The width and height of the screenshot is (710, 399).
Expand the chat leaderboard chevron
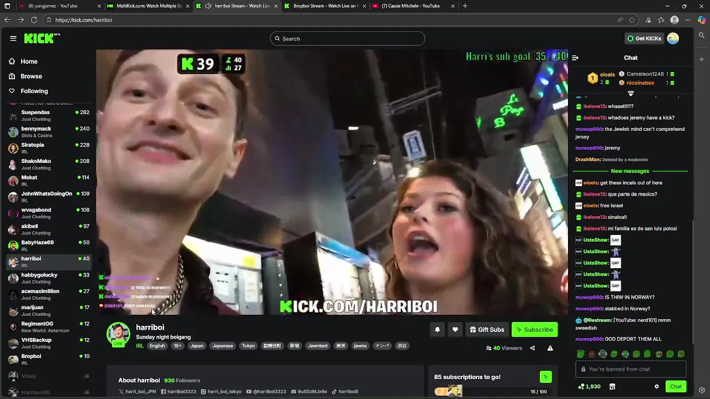tap(631, 93)
